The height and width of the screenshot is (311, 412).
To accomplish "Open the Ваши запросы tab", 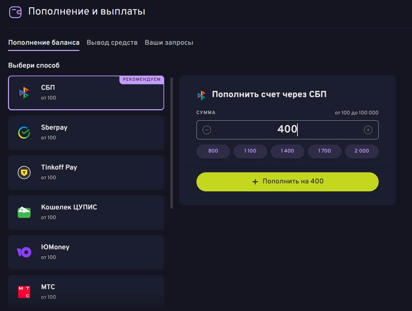I will [x=169, y=43].
